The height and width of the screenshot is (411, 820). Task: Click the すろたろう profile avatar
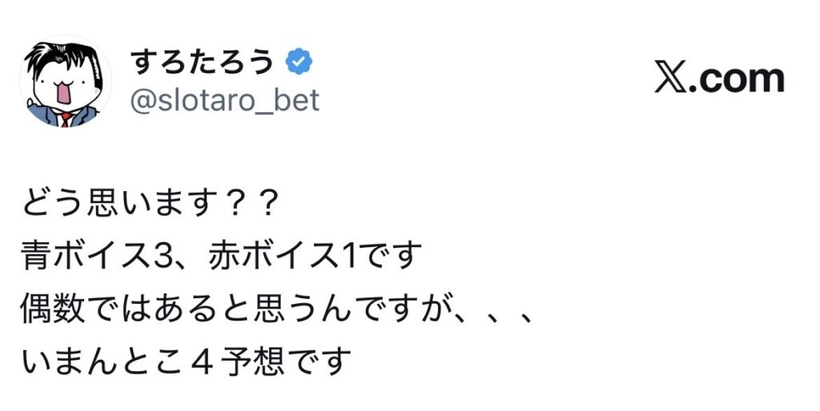click(x=66, y=81)
